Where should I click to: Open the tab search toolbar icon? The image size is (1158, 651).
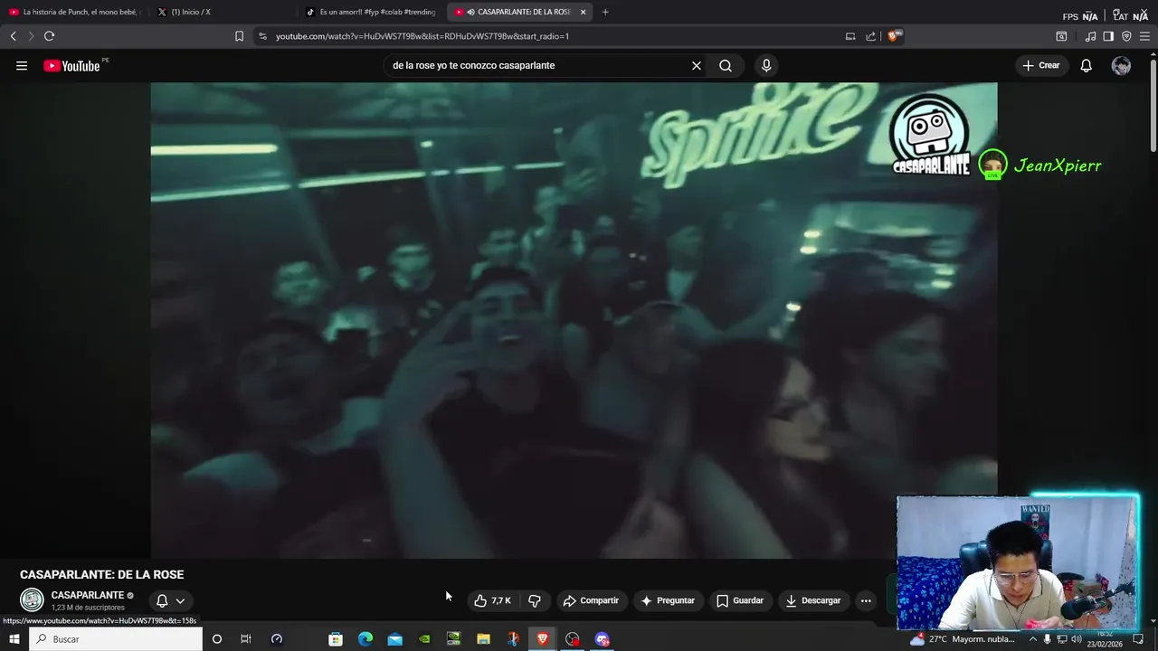[1061, 36]
